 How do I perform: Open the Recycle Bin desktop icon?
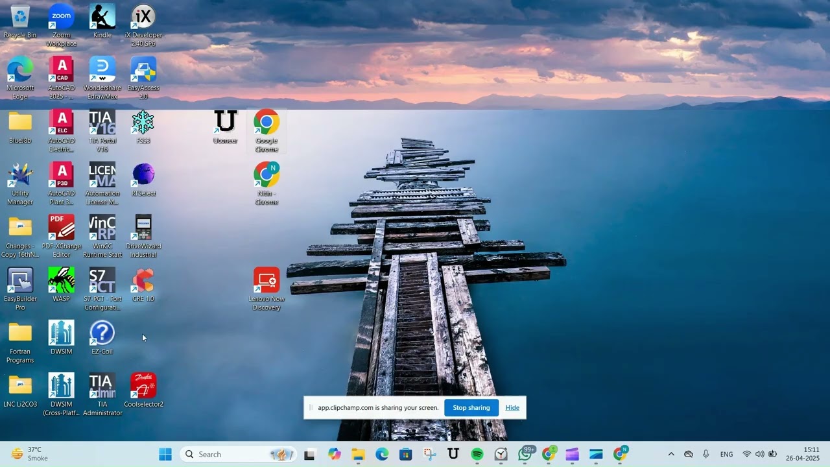point(20,21)
